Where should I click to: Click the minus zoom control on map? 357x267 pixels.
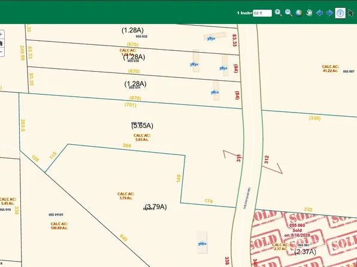[1, 52]
